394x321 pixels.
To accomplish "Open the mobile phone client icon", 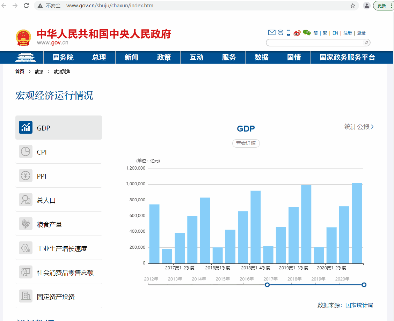I will click(289, 33).
